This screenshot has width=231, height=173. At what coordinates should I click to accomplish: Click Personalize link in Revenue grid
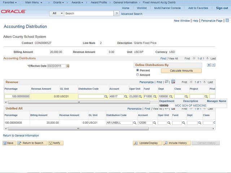pos(147,82)
